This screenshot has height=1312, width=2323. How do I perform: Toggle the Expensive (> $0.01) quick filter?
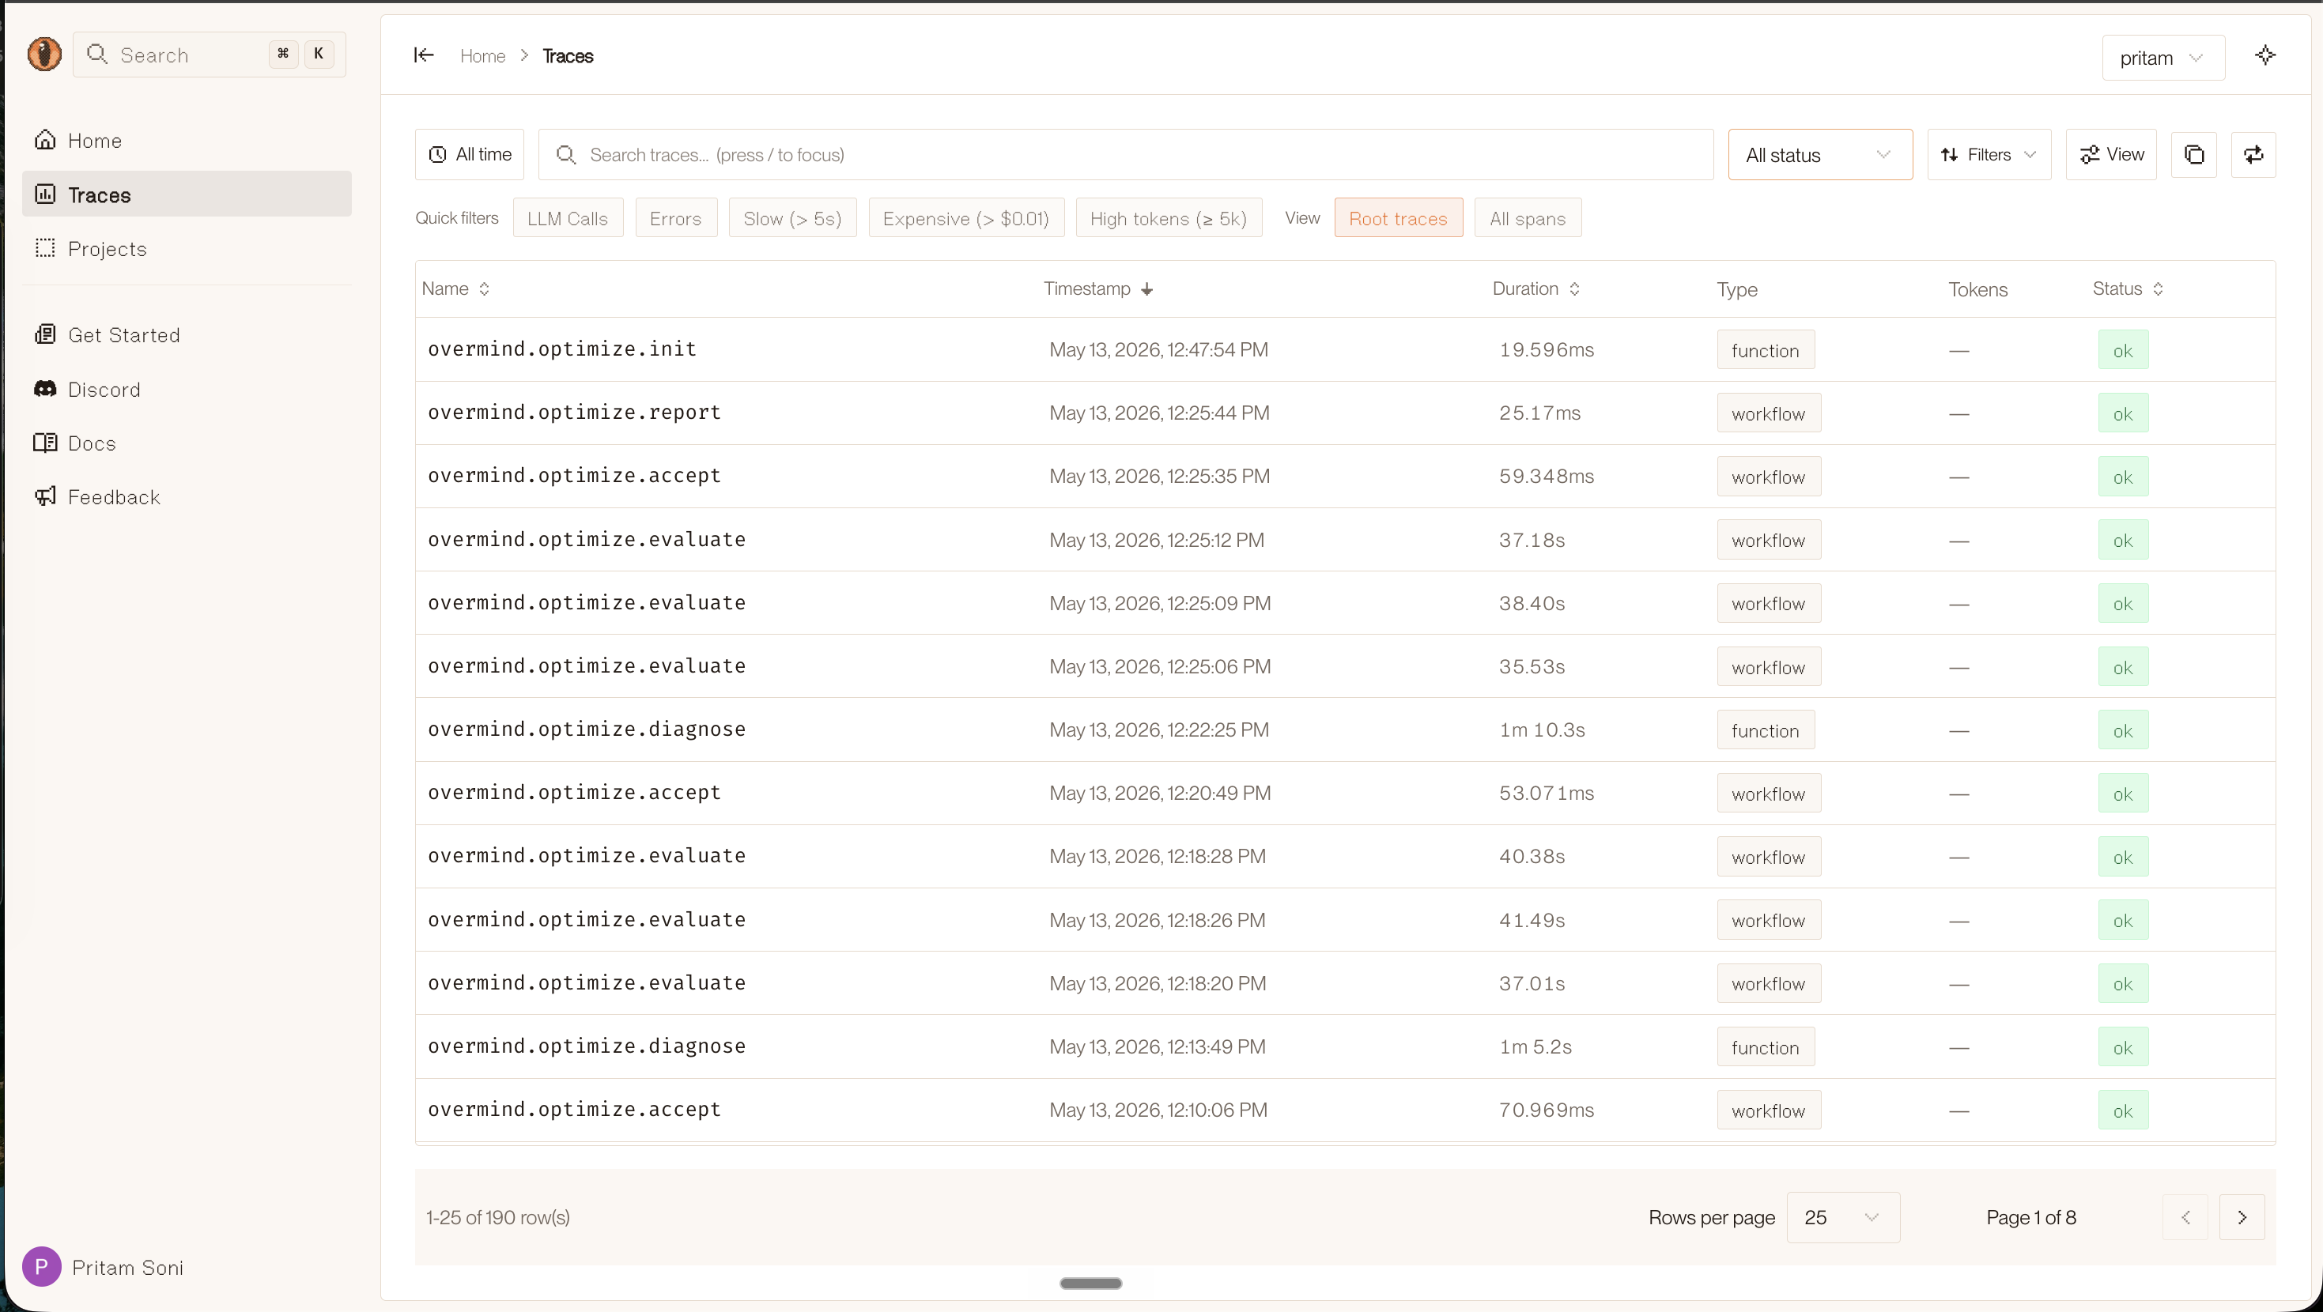pos(966,218)
